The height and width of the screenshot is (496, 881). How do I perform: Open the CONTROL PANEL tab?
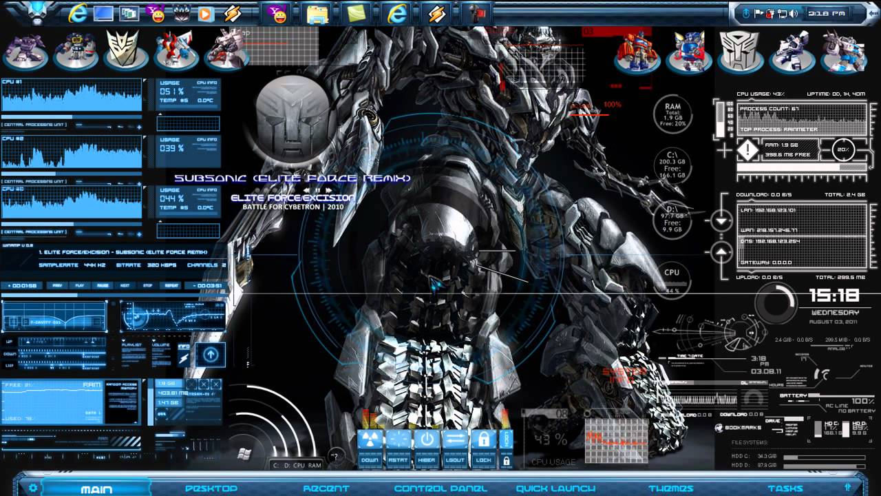point(440,488)
